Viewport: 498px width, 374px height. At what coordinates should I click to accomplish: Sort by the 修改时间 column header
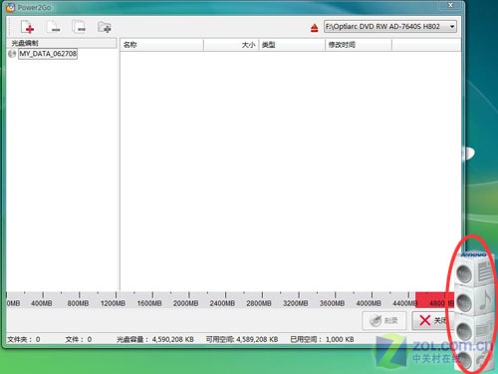coord(359,45)
